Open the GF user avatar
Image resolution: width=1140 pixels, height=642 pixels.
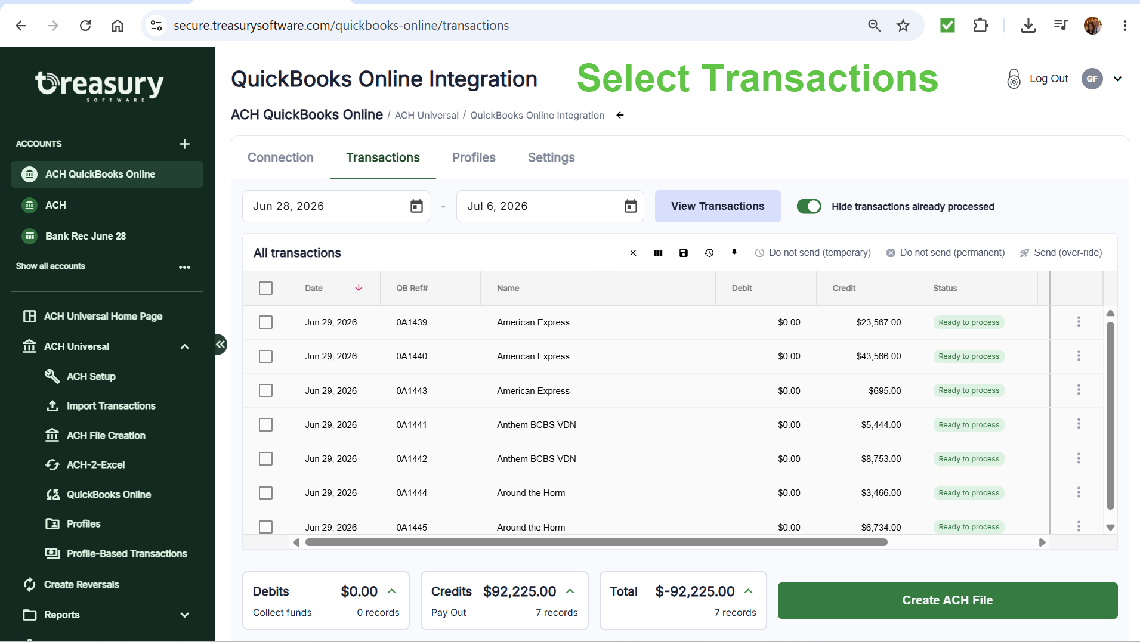(x=1092, y=79)
